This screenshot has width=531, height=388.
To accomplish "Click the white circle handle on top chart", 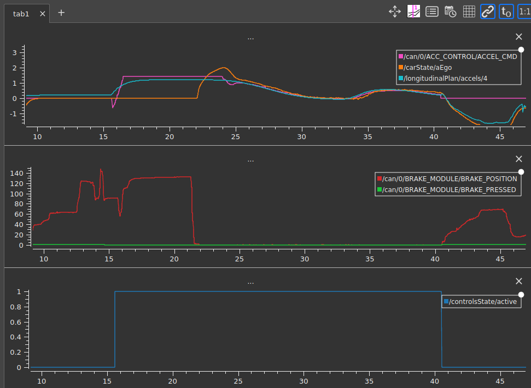I will (521, 49).
